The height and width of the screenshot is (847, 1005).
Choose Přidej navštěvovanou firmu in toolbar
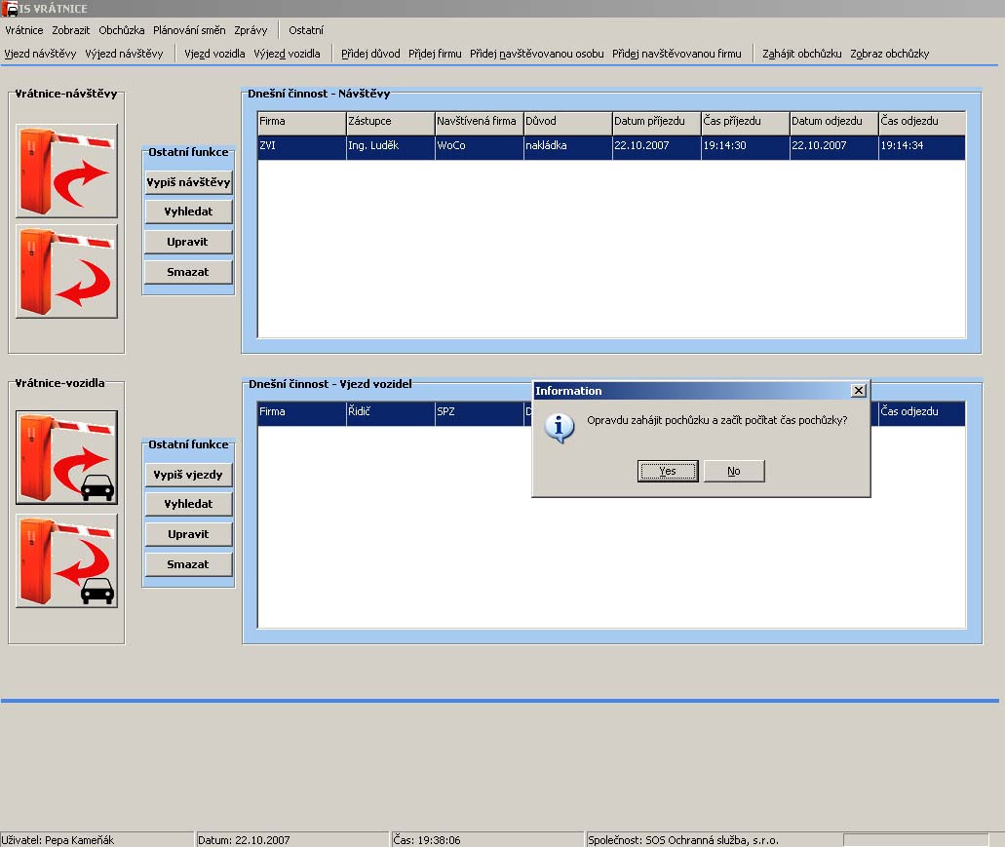point(676,54)
